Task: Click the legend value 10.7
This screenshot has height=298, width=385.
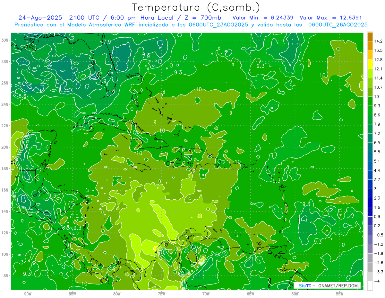Action: tap(378, 87)
